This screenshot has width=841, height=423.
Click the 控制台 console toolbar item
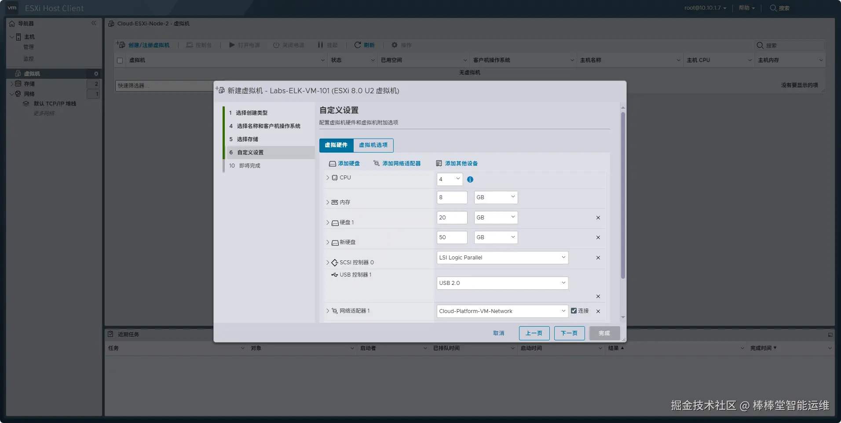pos(199,45)
